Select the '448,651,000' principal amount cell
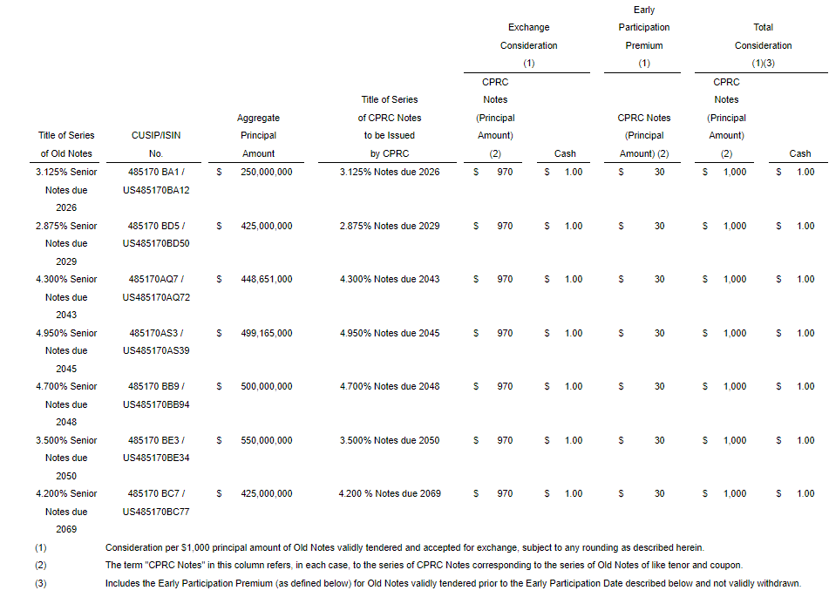The image size is (829, 604). coord(267,279)
